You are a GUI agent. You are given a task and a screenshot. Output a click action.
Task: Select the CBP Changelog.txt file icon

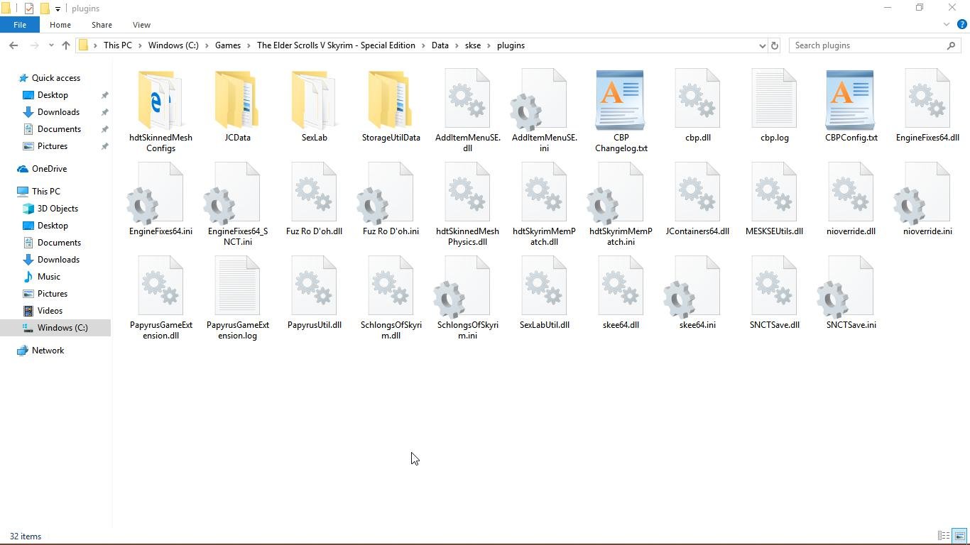coord(621,99)
